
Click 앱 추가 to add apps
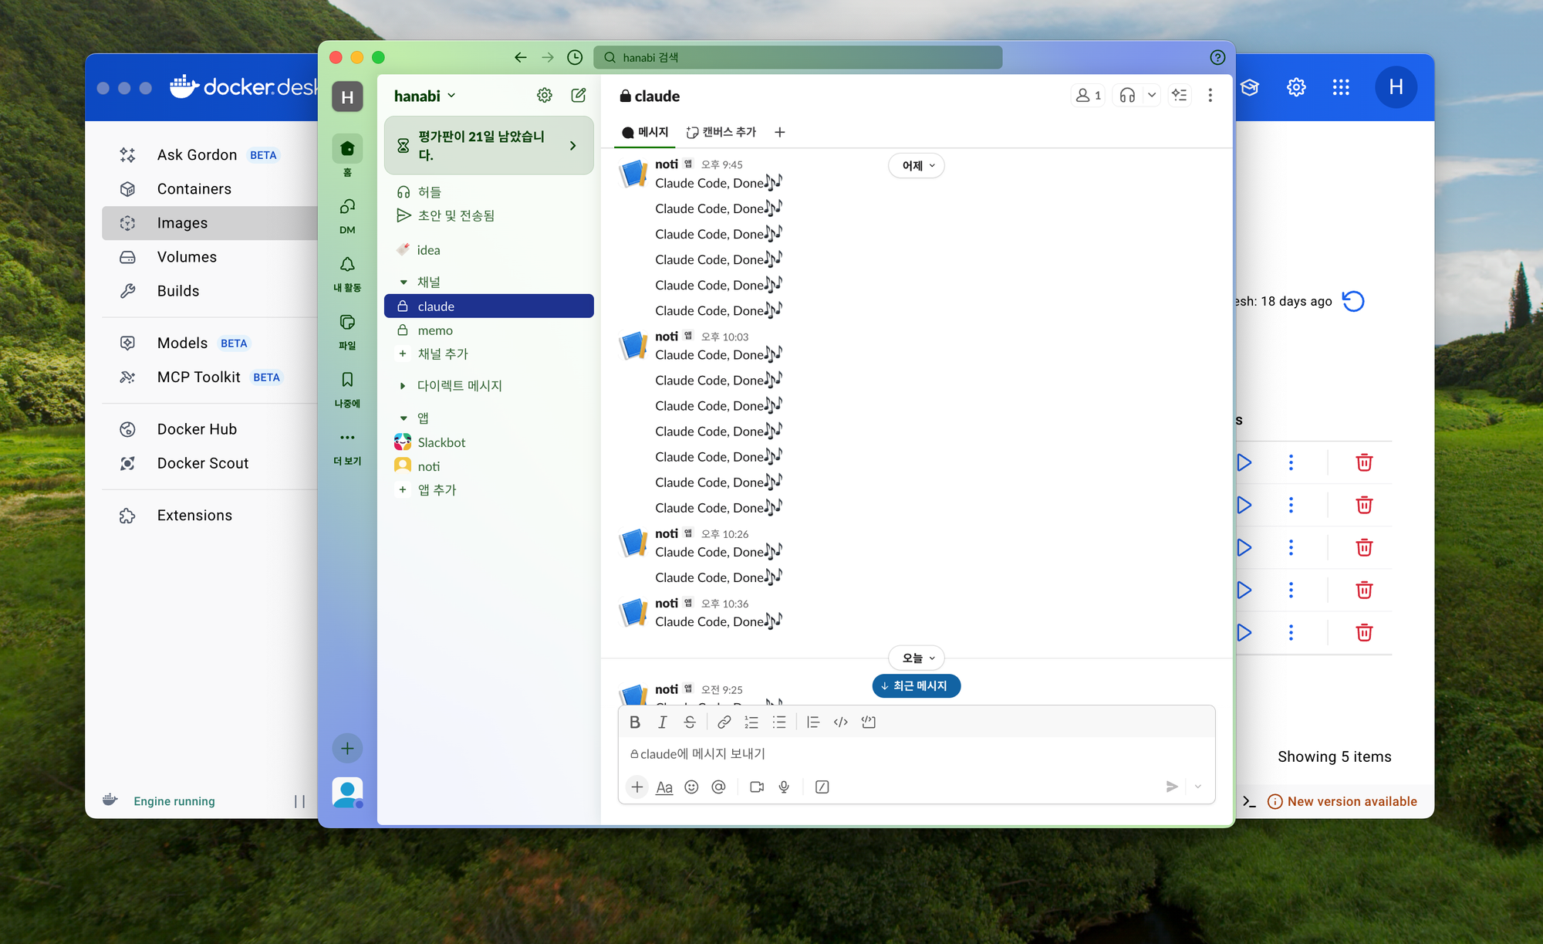tap(489, 489)
